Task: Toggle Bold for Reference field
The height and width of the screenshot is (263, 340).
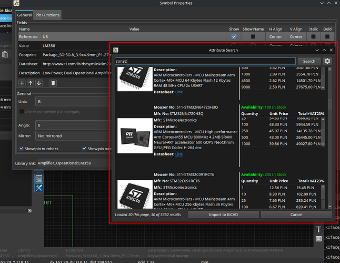Action: [x=327, y=37]
